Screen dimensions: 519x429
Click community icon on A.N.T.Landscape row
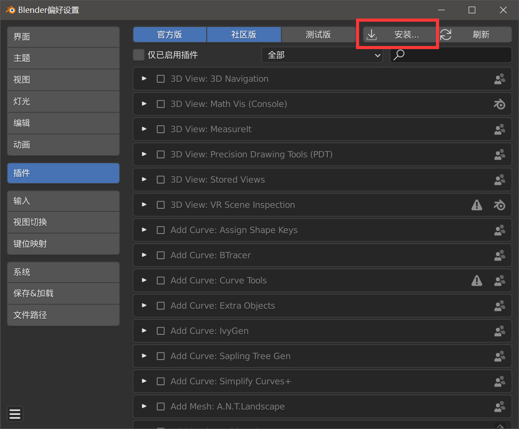click(x=500, y=406)
